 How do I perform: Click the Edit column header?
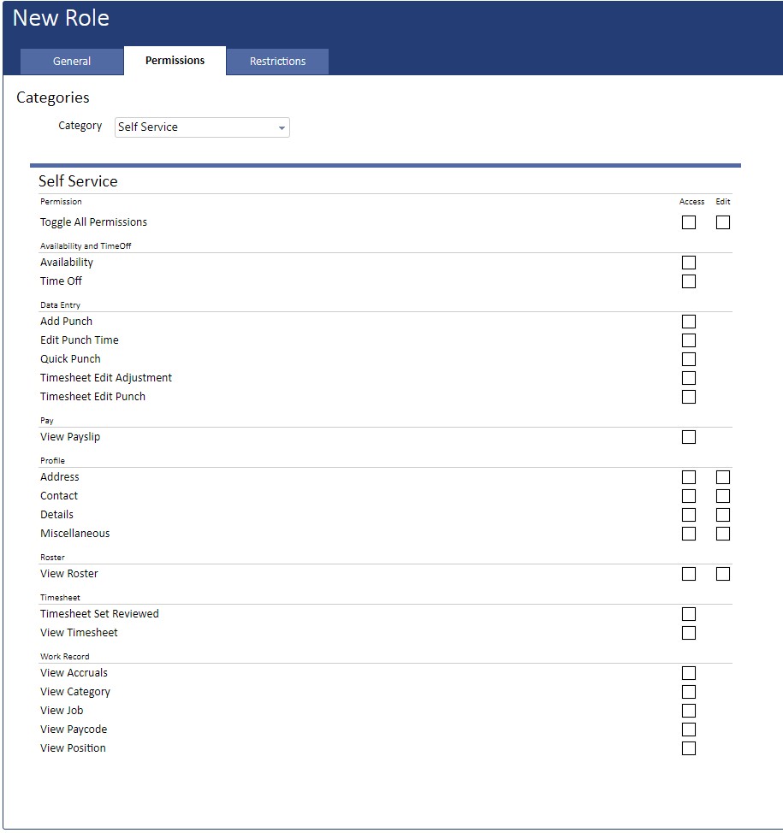722,201
